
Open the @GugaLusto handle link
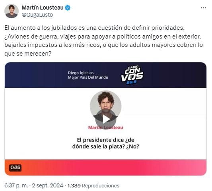click(x=37, y=15)
